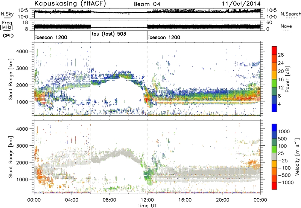Click 3000 on the velocity panel range axis
This screenshot has height=208, width=301.
(22, 146)
